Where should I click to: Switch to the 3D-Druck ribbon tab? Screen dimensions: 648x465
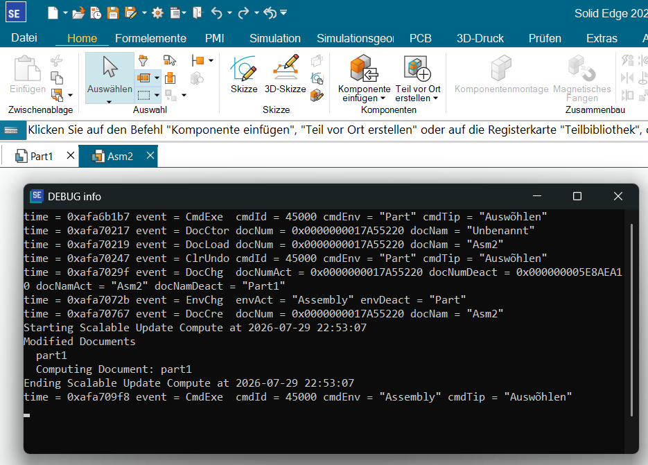point(480,38)
